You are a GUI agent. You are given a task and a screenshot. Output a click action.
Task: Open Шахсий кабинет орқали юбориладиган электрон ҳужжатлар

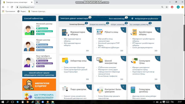click(x=39, y=74)
